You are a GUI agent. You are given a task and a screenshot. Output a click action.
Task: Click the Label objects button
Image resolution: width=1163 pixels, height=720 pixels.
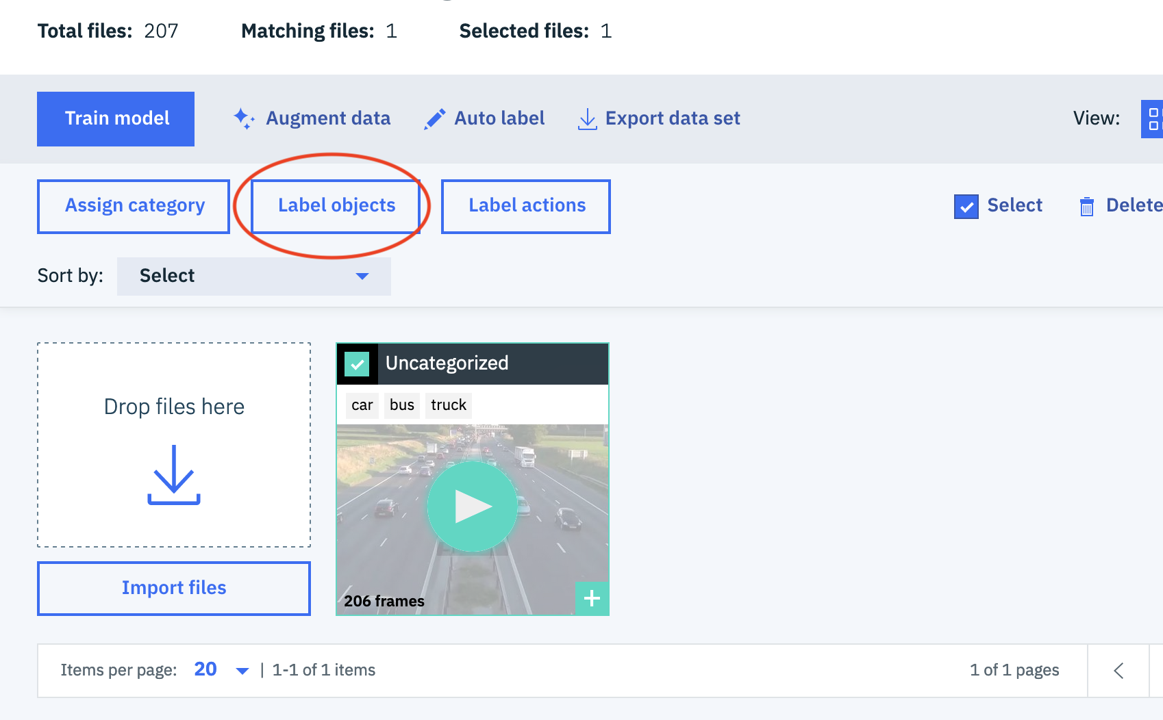pos(336,206)
